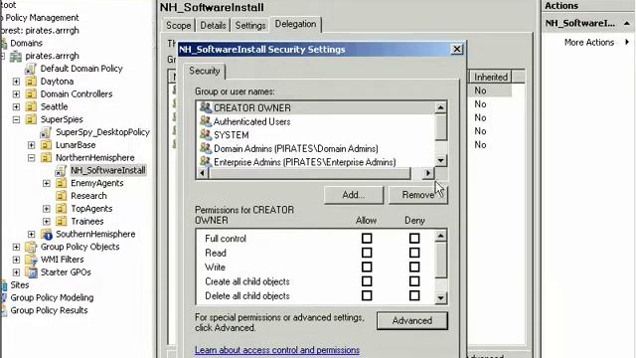Click the TopAgents OU folder icon
The height and width of the screenshot is (358, 636).
tap(62, 209)
